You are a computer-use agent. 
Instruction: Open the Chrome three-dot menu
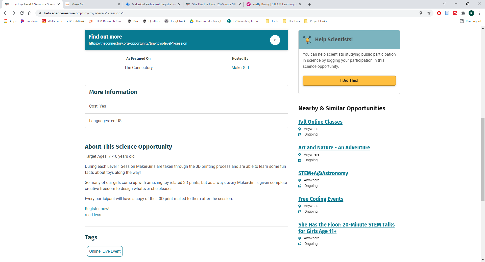480,13
